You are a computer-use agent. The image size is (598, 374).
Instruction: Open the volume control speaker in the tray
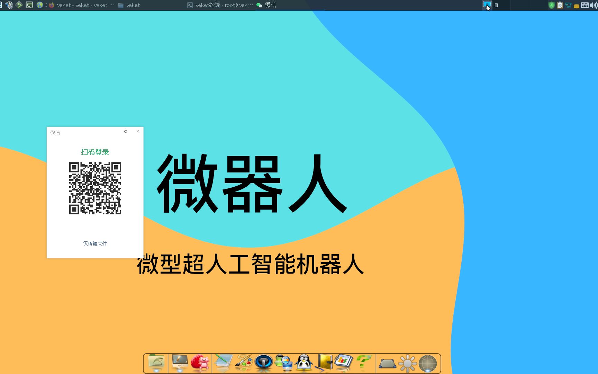[593, 5]
